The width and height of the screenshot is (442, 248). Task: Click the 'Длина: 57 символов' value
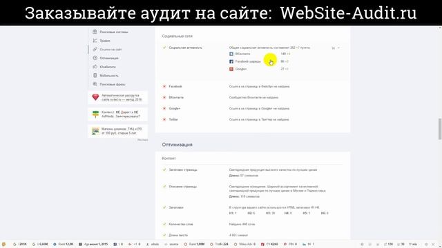coord(244,176)
